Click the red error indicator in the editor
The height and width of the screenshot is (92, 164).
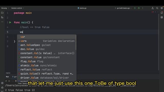click(153, 12)
